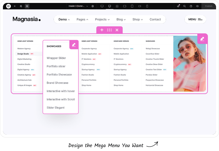
Task: Toggle preview with the eye icon
Action: point(197,6)
